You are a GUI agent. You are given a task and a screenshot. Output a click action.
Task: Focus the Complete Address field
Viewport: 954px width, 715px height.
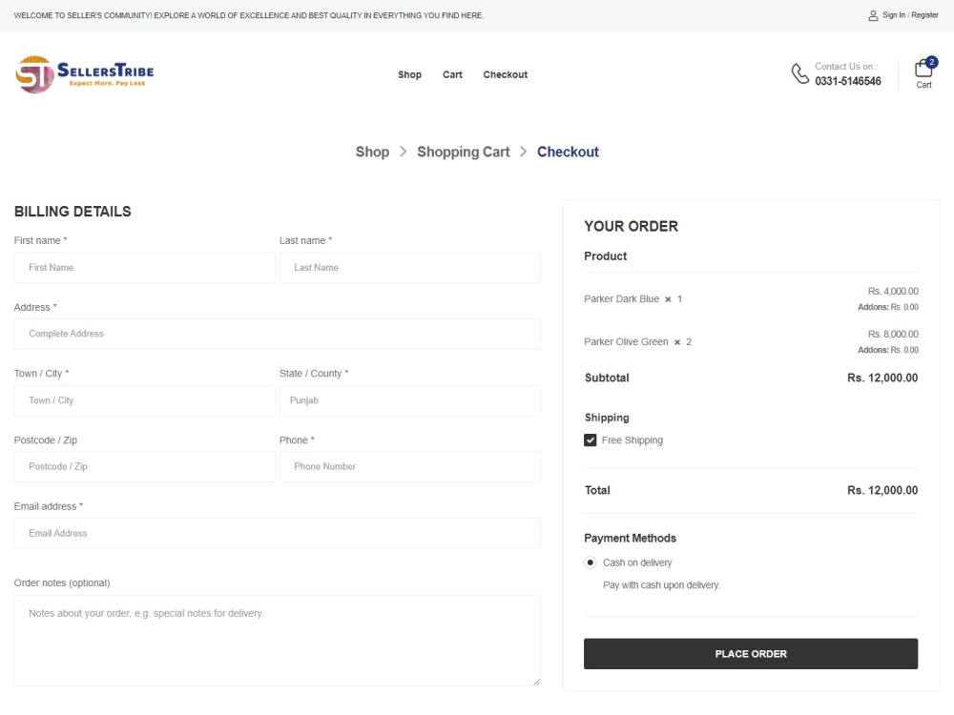[278, 334]
